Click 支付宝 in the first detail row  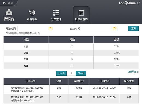click(x=79, y=88)
